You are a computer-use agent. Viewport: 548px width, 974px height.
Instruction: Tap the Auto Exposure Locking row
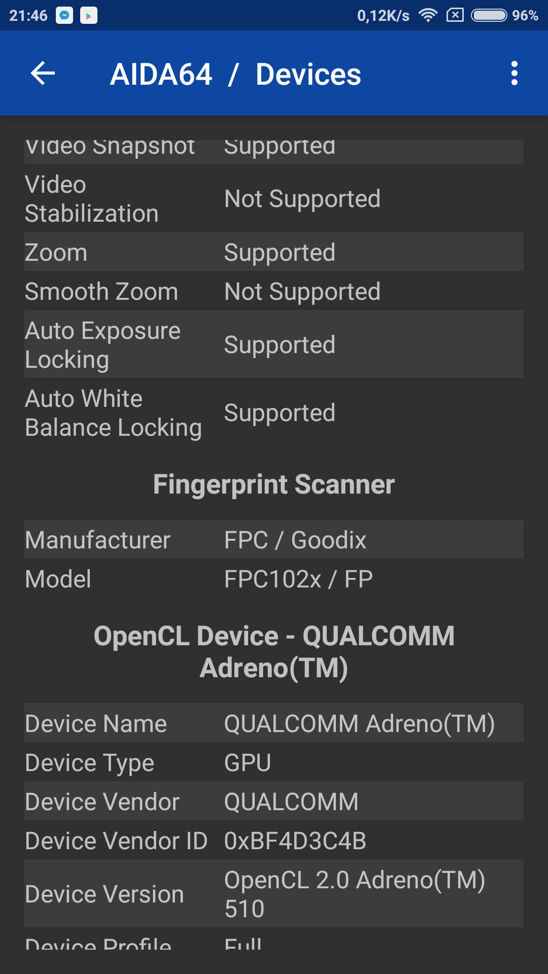tap(274, 345)
